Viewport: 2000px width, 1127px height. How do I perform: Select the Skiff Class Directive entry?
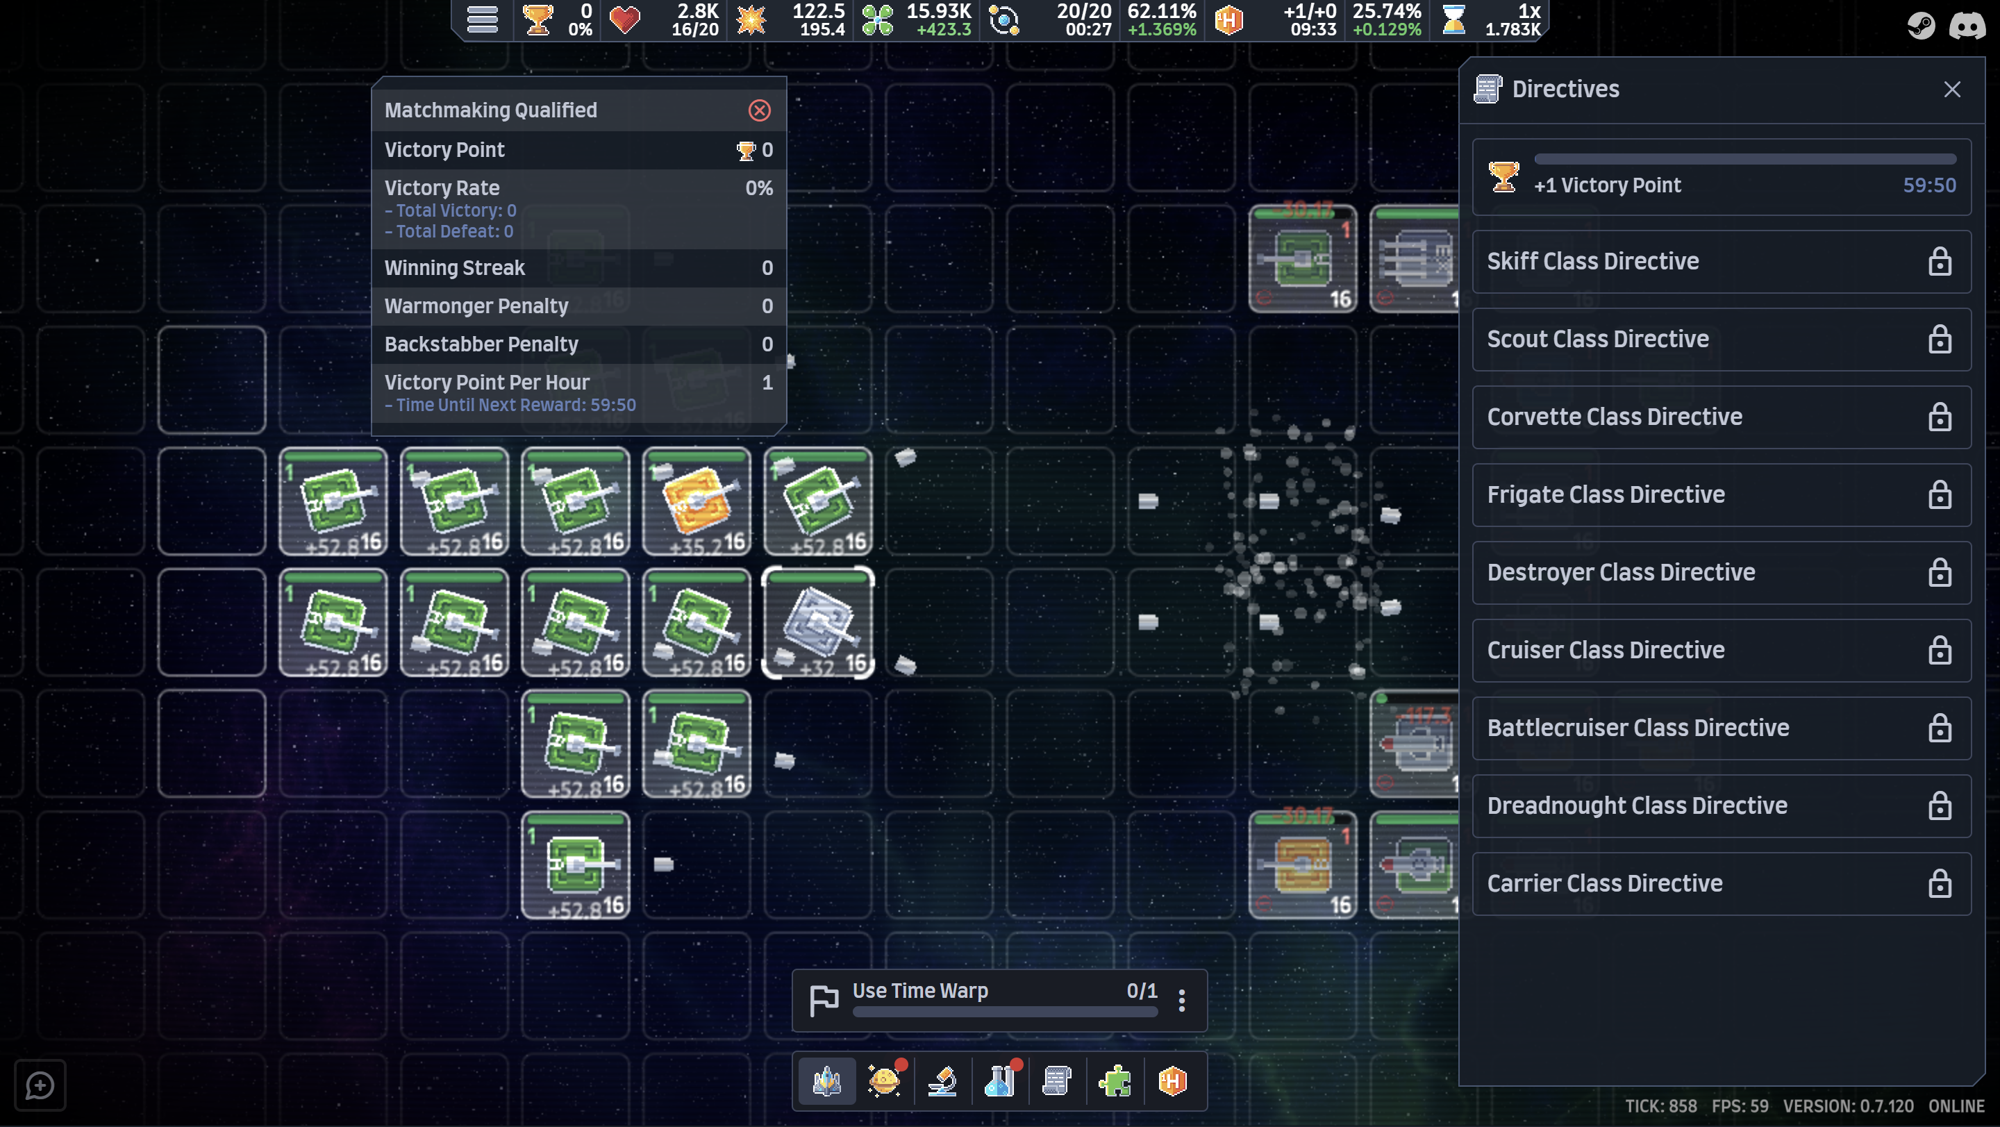1722,262
